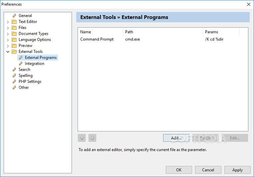Open Document Types settings
The width and height of the screenshot is (254, 177).
tap(33, 34)
